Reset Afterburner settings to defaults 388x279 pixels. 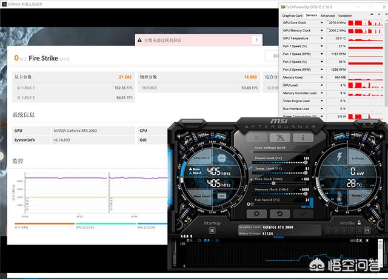pos(279,214)
